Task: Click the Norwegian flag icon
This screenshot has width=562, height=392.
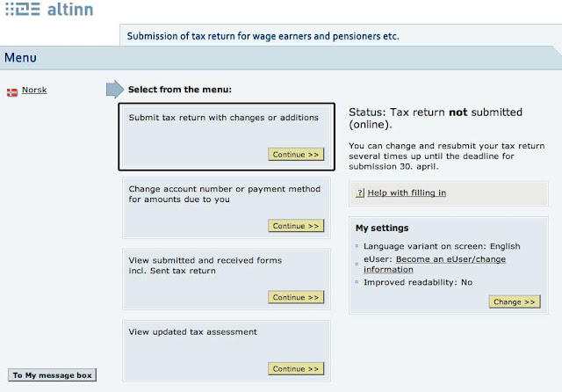Action: click(x=11, y=91)
